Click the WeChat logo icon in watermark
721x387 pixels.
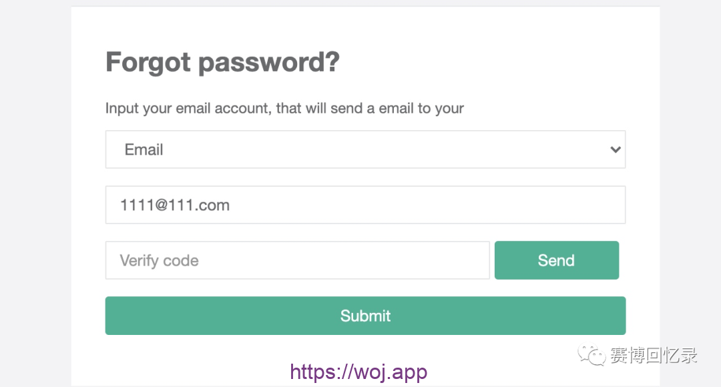pos(593,354)
